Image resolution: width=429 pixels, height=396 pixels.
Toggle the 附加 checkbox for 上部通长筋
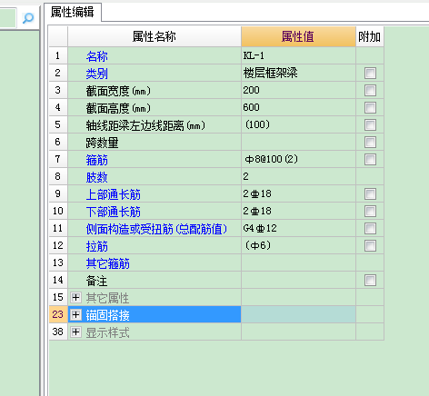coord(370,193)
